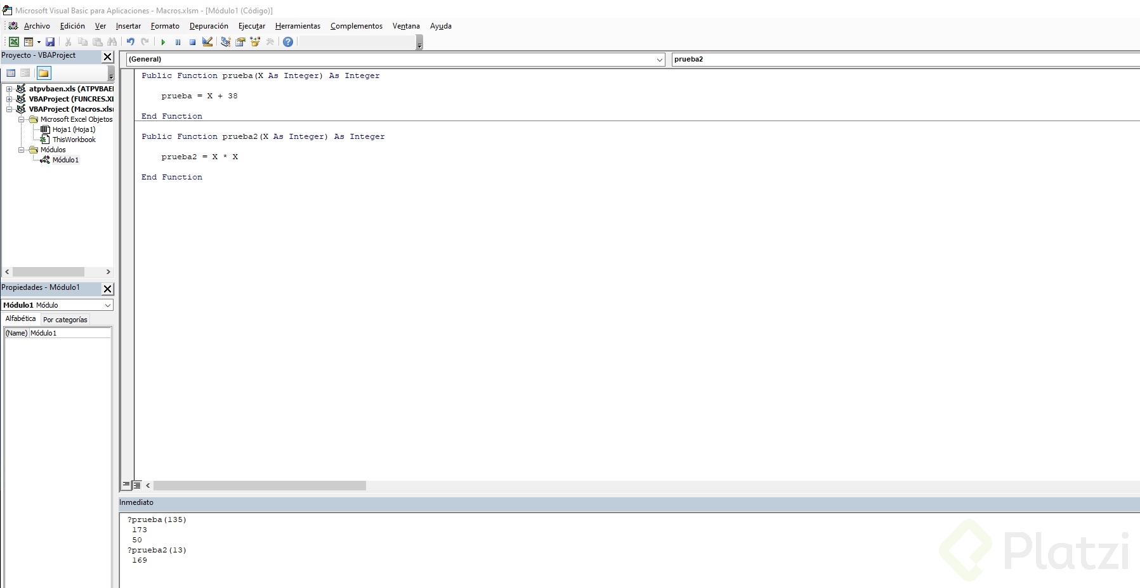Open Project Explorer icon in toolbar
The width and height of the screenshot is (1140, 588).
(225, 42)
